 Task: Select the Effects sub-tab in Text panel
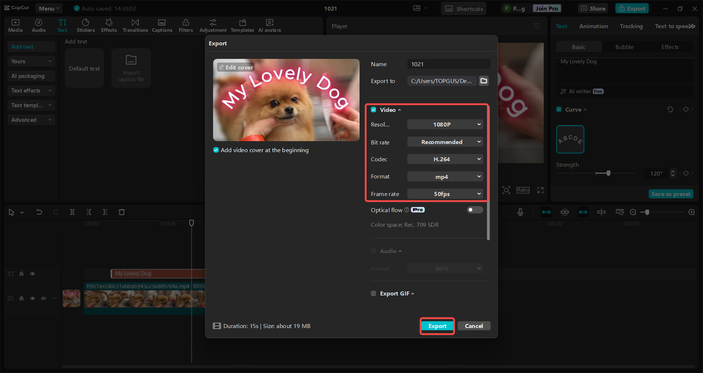click(670, 47)
